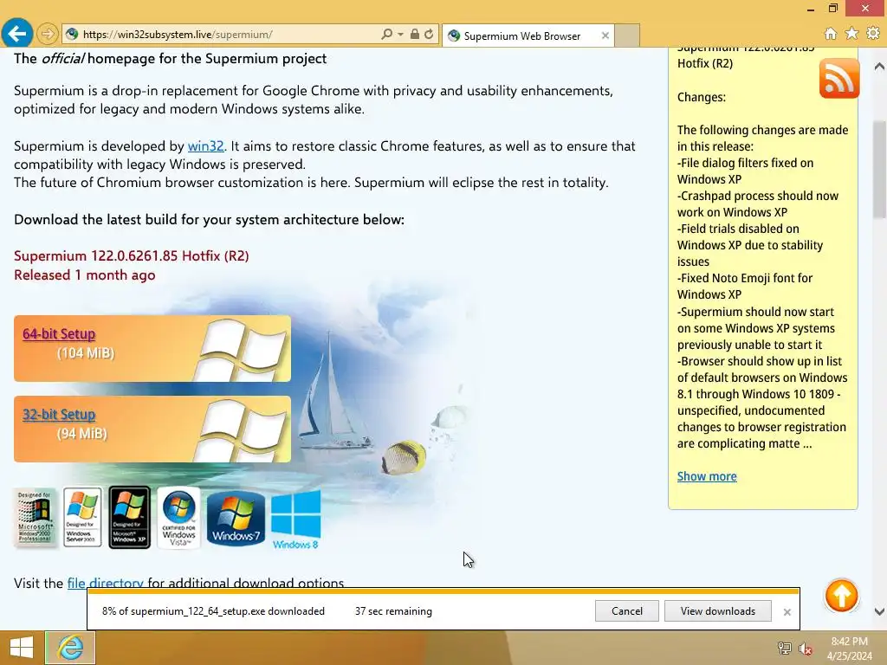887x665 pixels.
Task: Click the Windows 8 logo badge
Action: tap(296, 520)
